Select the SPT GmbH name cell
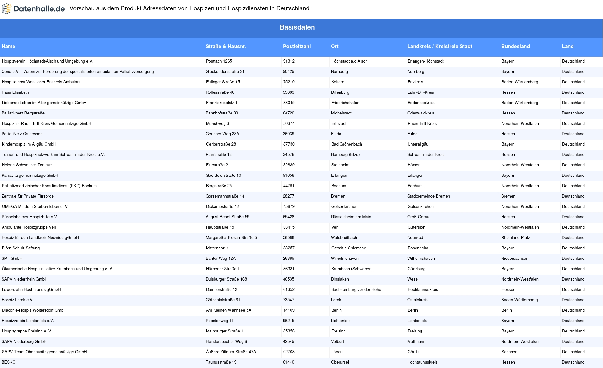This screenshot has height=368, width=603. tap(12, 259)
